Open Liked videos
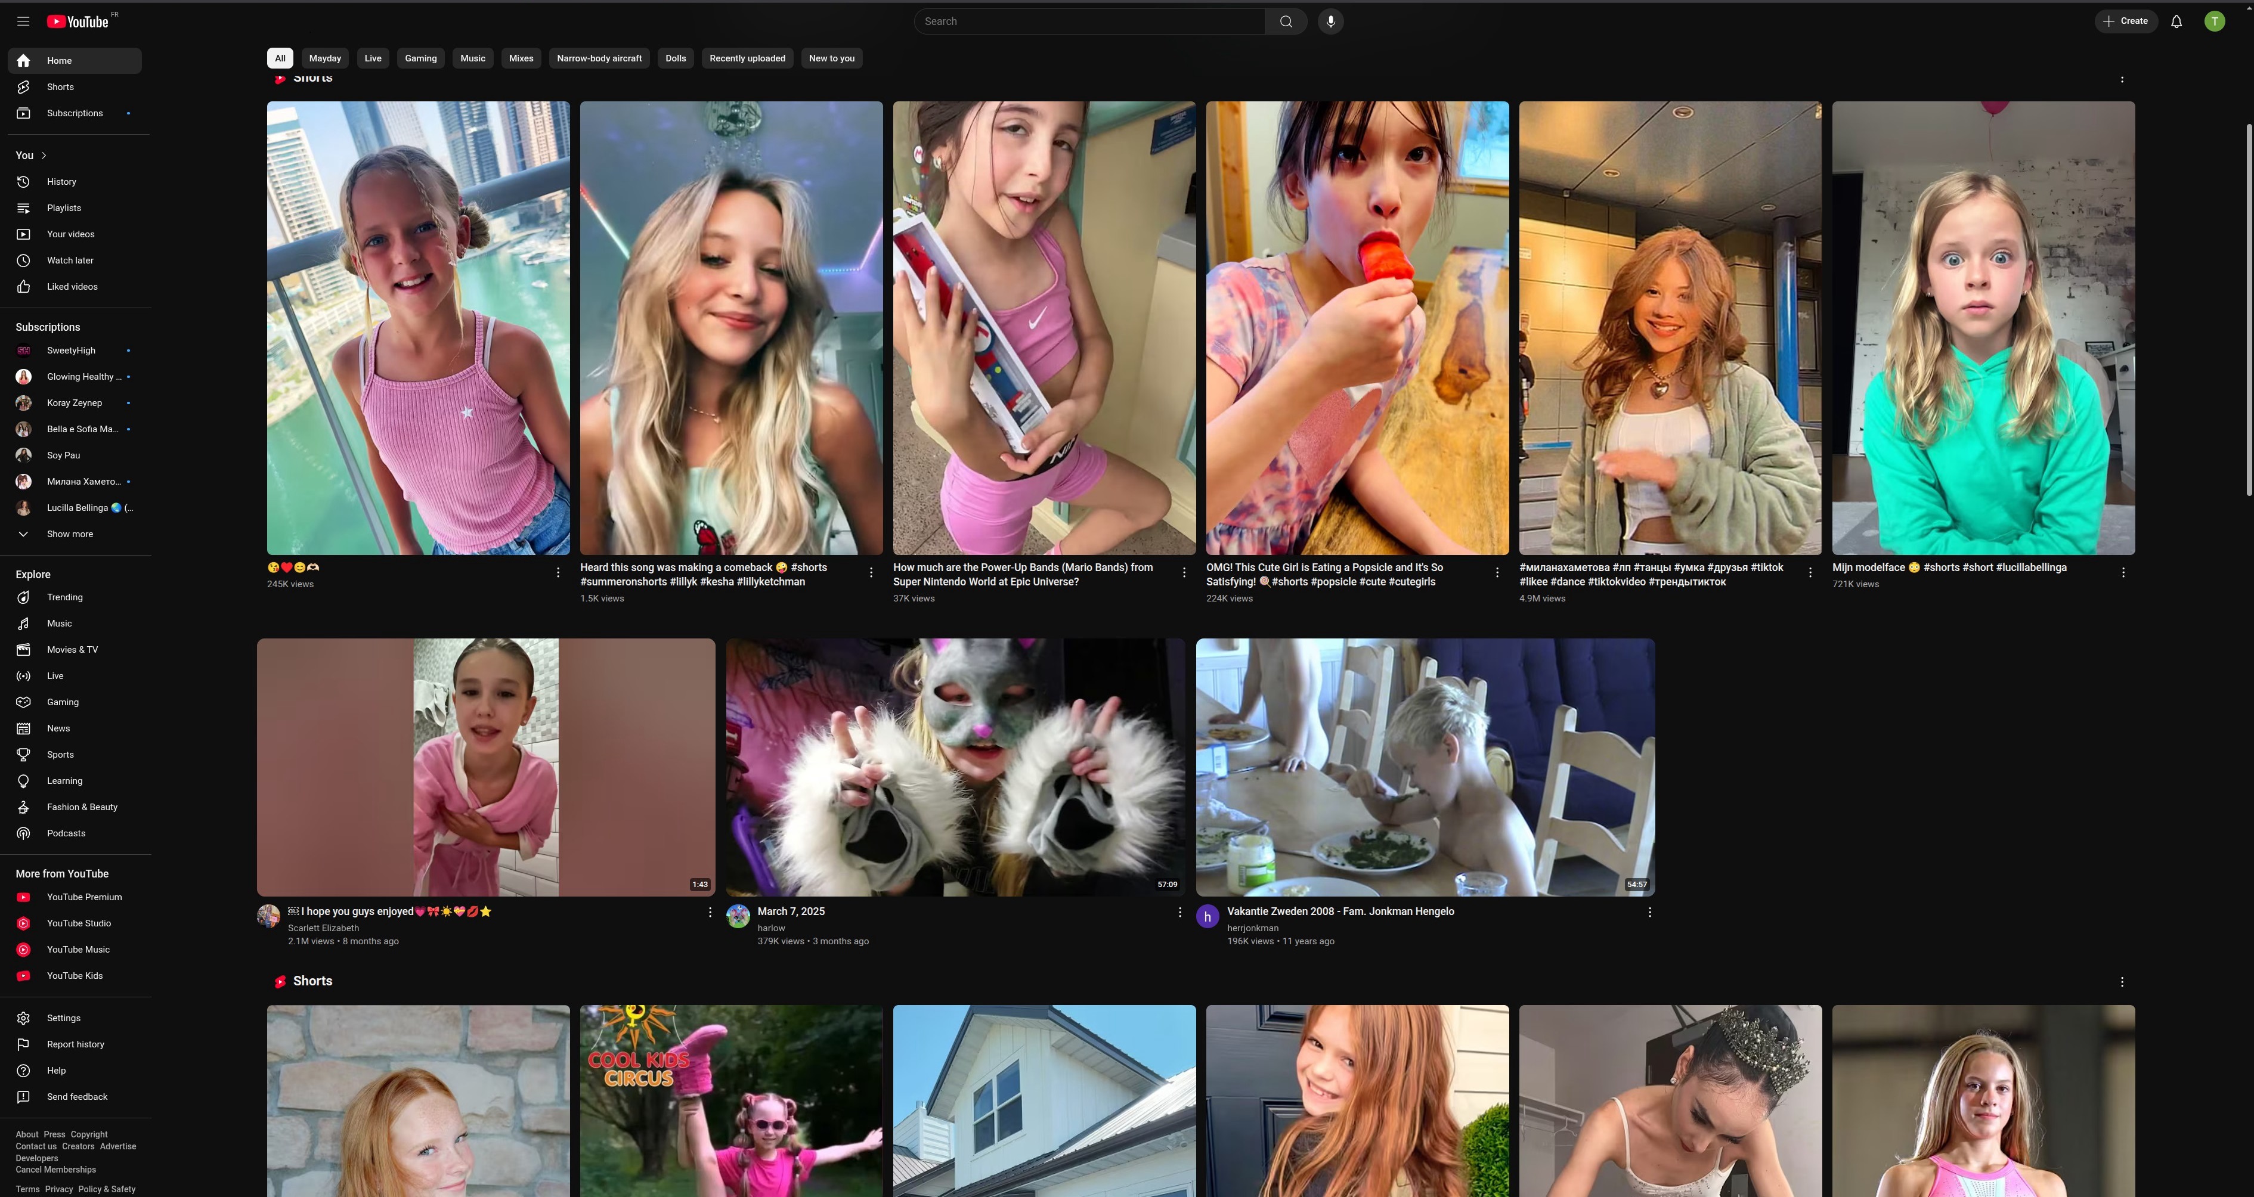2254x1197 pixels. [x=75, y=286]
